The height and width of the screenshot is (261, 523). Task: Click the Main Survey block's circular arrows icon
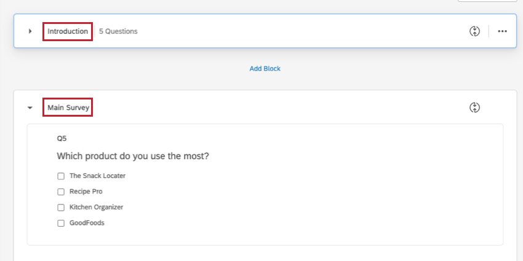tap(474, 107)
